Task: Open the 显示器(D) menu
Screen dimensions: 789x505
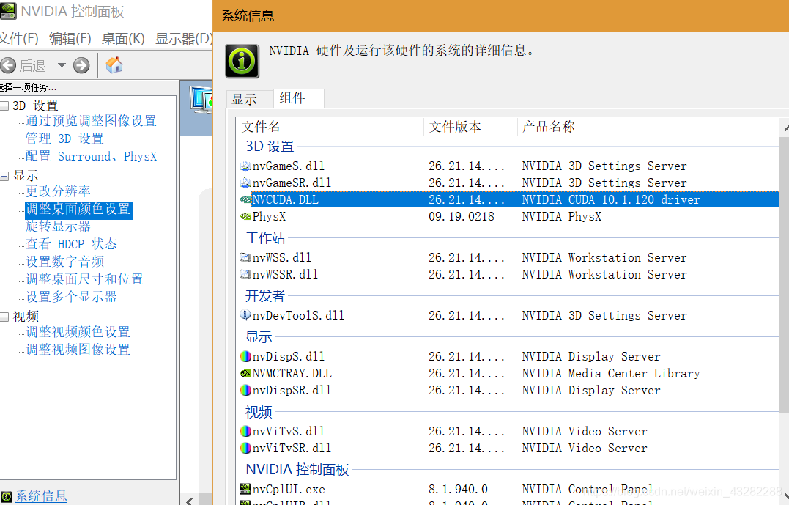Action: tap(184, 39)
